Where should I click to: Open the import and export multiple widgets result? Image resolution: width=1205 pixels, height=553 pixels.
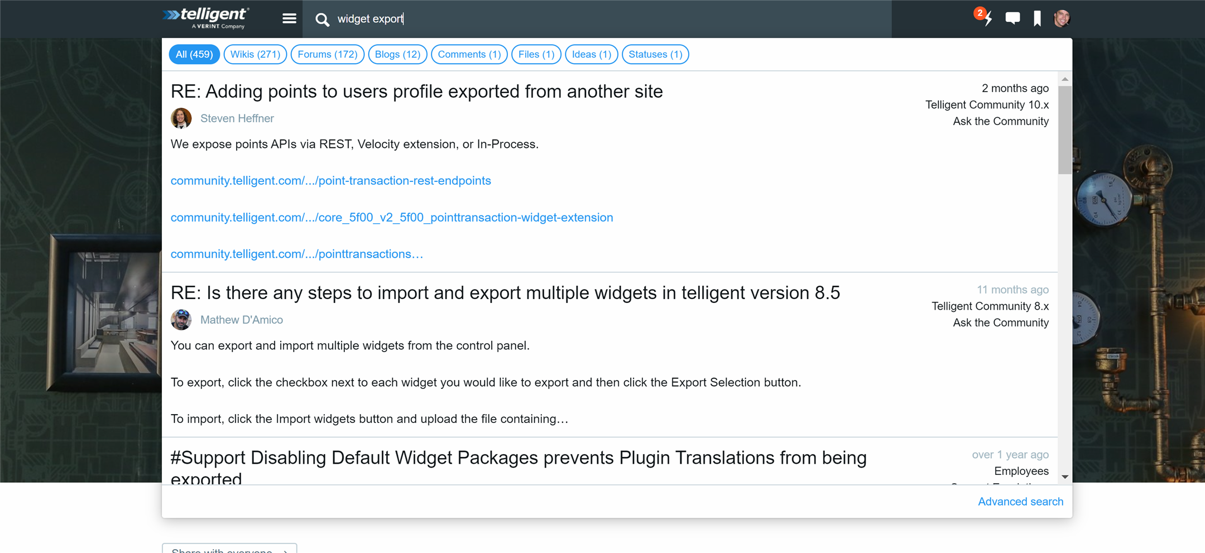(x=505, y=293)
